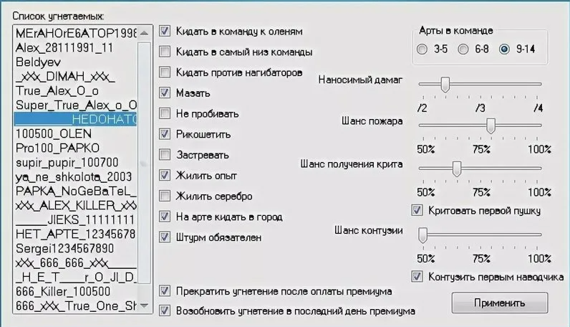
Task: Select the 3-5 arty radio button
Action: coord(422,49)
